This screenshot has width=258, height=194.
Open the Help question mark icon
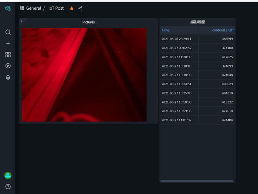pos(8,187)
